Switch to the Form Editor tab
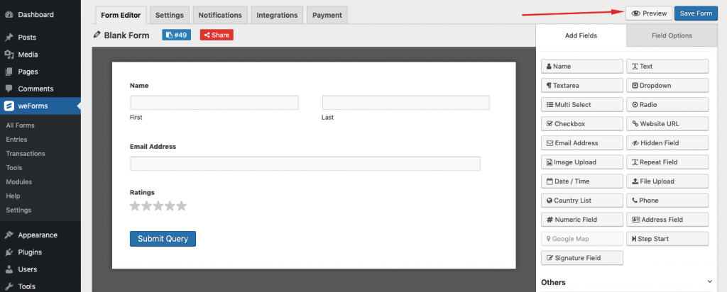 [121, 15]
